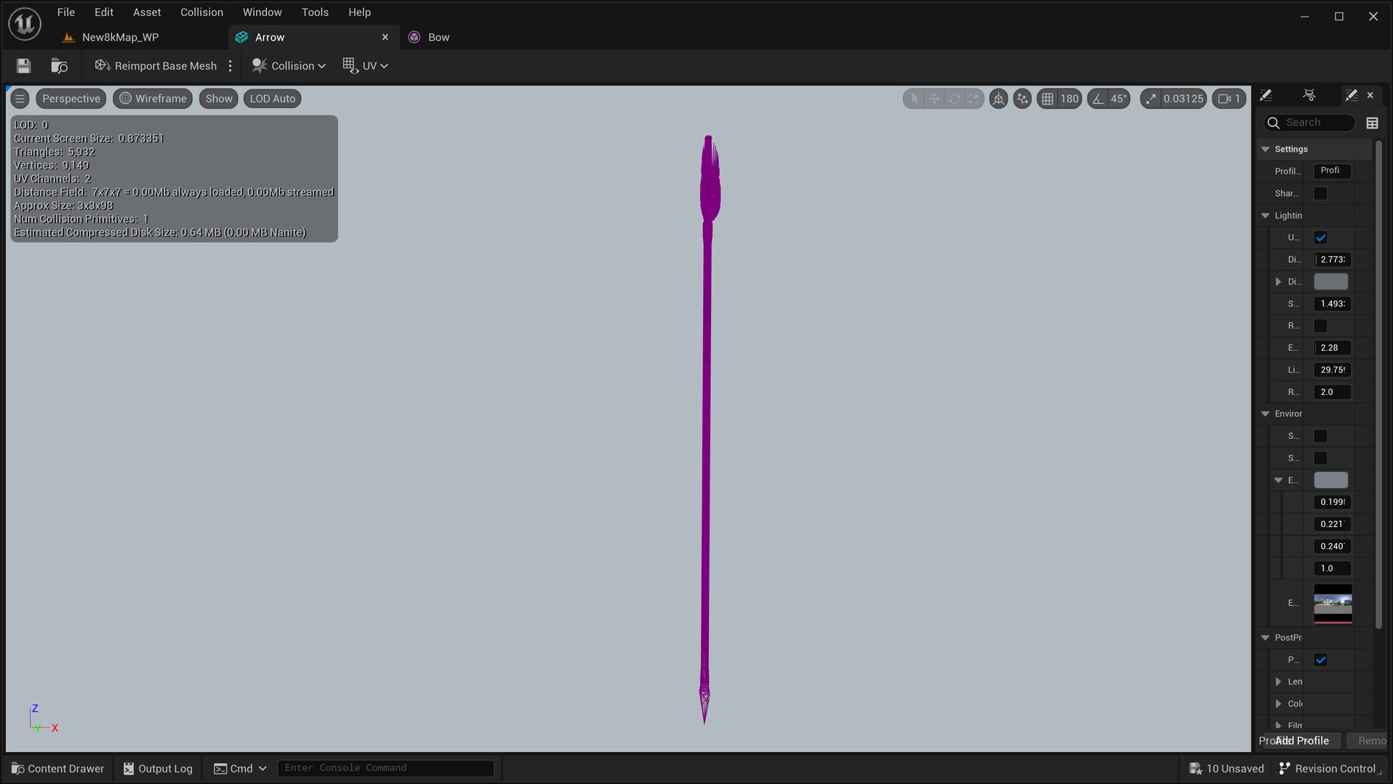Viewport: 1393px width, 784px height.
Task: Open the Content Drawer
Action: pos(58,768)
